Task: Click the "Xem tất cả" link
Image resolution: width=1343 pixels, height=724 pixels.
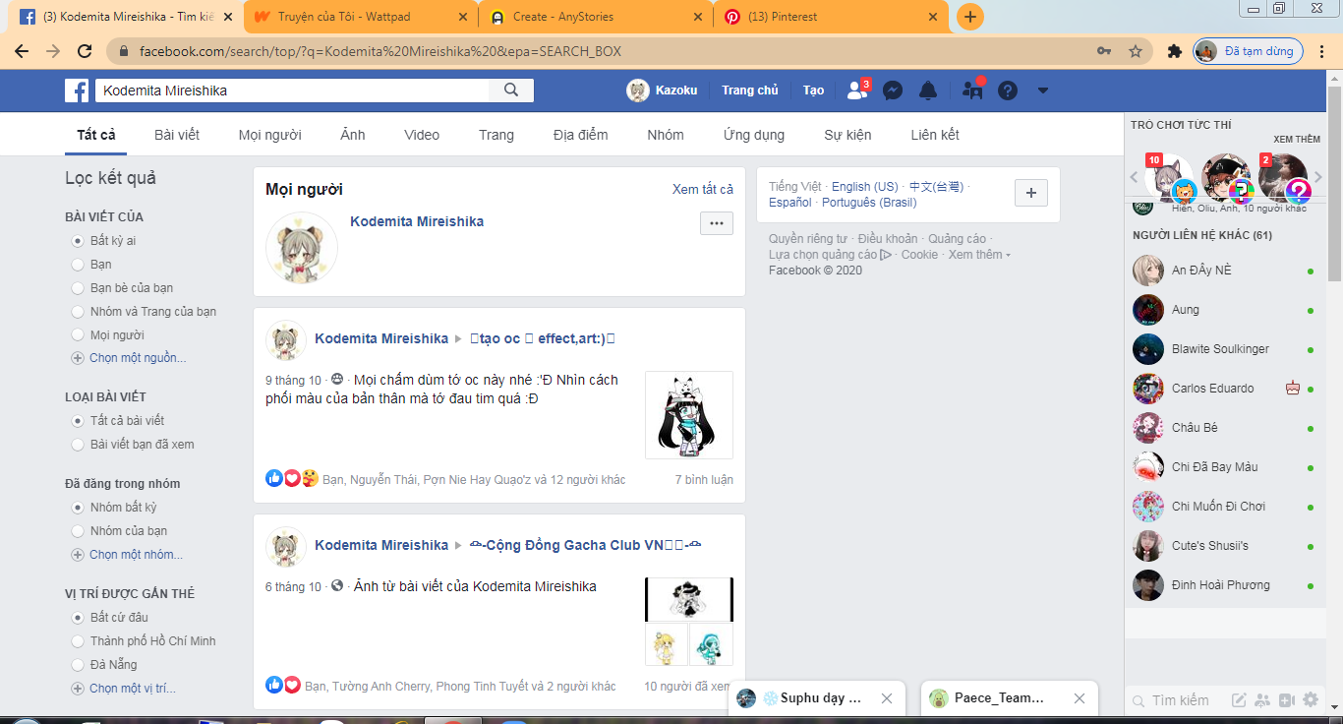Action: (x=702, y=189)
